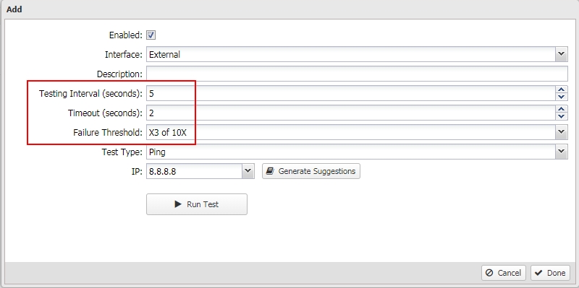Open the Interface dropdown arrow
The image size is (579, 288).
pyautogui.click(x=562, y=54)
